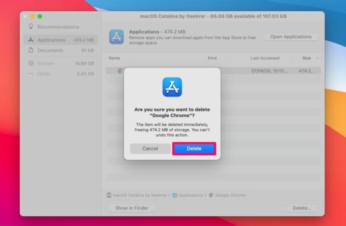Click the Applications sidebar icon

point(31,40)
